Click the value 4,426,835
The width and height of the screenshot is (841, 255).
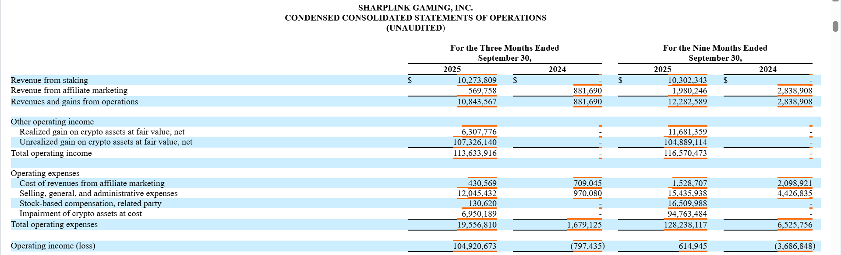[x=795, y=193]
